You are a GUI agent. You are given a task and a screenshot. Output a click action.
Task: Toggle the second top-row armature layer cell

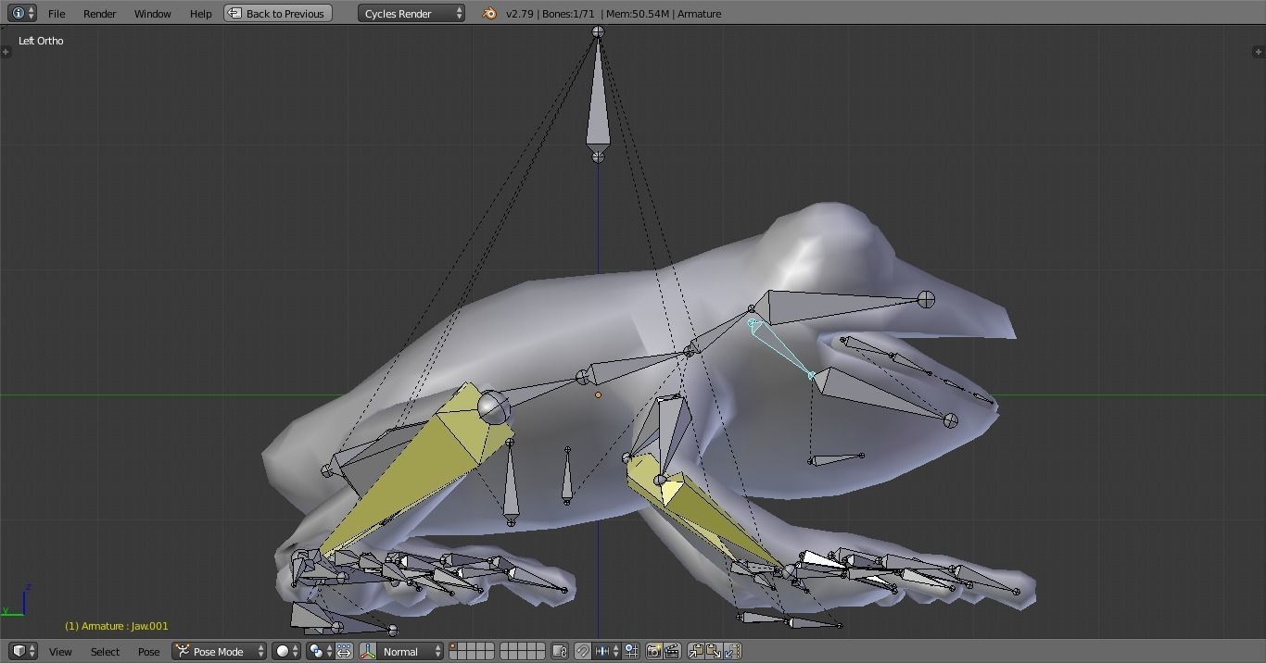click(464, 646)
